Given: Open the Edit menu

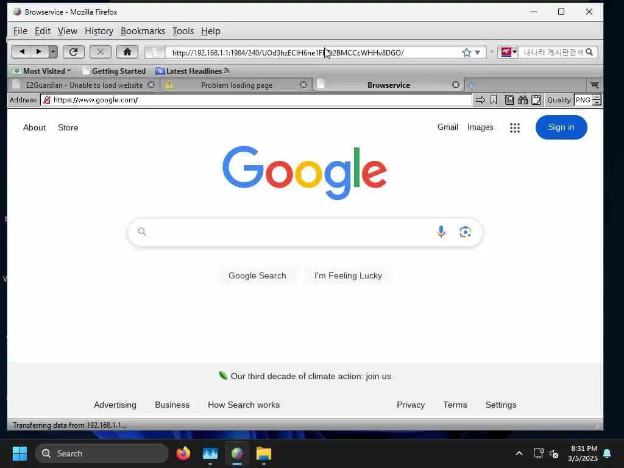Looking at the screenshot, I should coord(43,31).
